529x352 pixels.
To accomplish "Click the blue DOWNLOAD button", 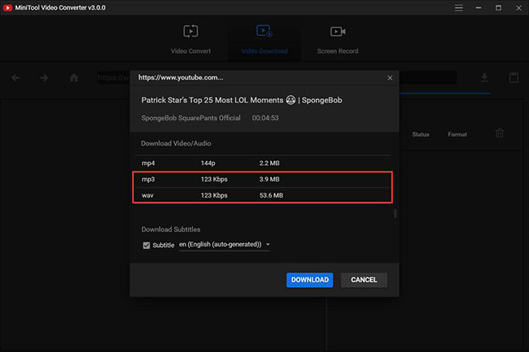I will click(310, 280).
